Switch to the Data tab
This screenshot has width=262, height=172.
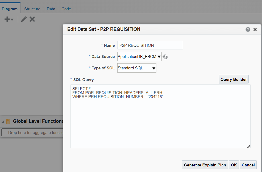click(x=51, y=9)
